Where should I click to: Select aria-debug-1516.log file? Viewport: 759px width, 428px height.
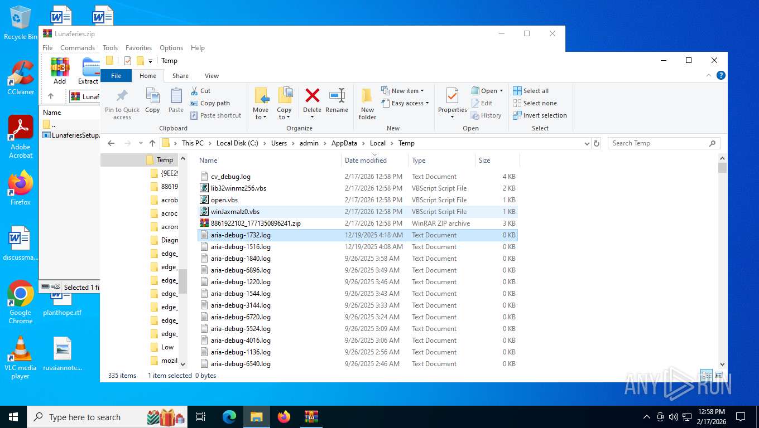point(358,247)
